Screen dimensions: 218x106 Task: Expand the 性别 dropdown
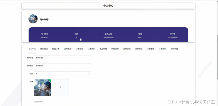63,74
